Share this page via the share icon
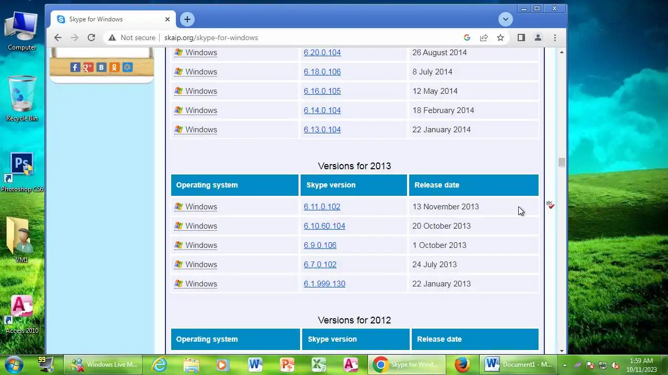This screenshot has width=668, height=375. [x=484, y=37]
